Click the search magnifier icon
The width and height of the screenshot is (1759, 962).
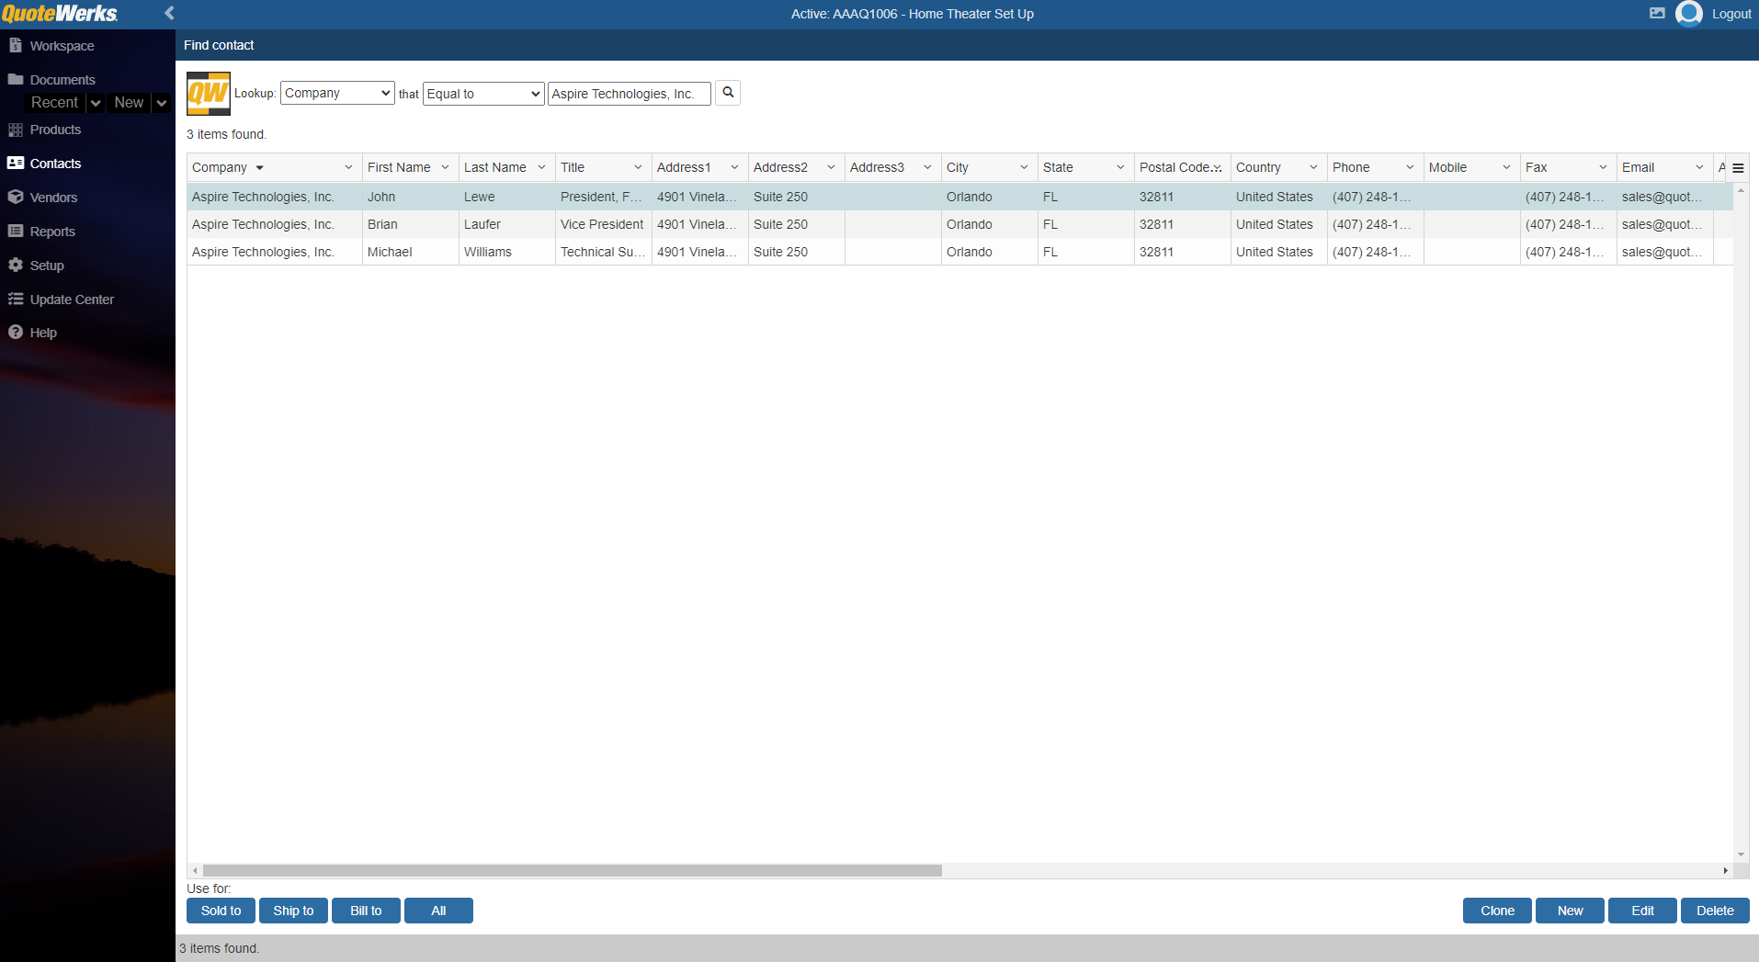728,93
